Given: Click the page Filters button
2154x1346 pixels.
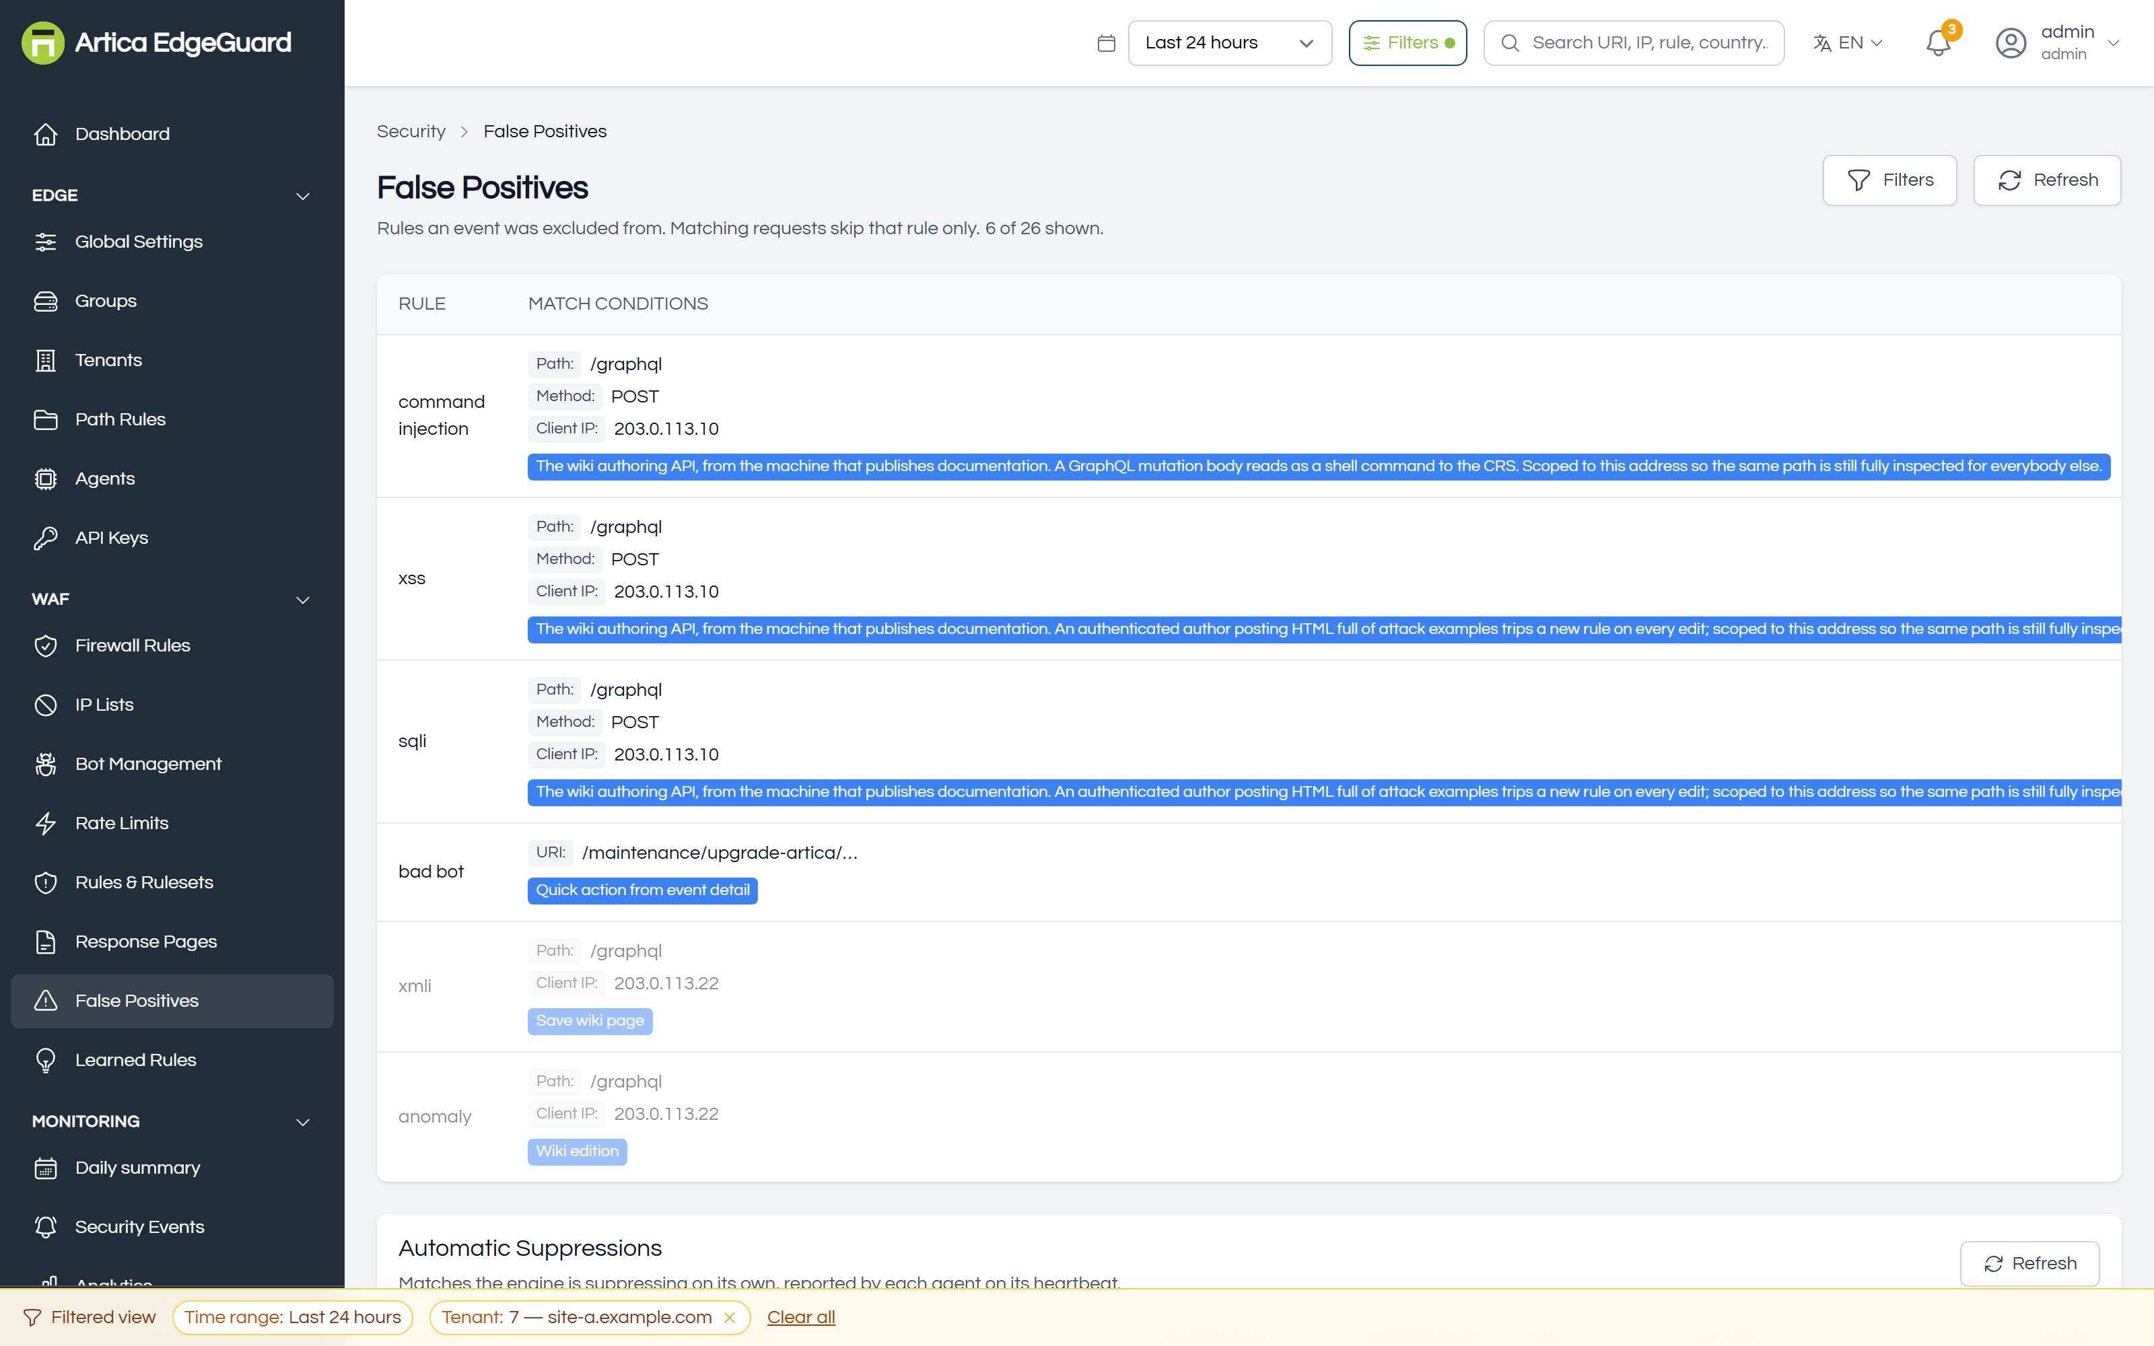Looking at the screenshot, I should point(1889,180).
